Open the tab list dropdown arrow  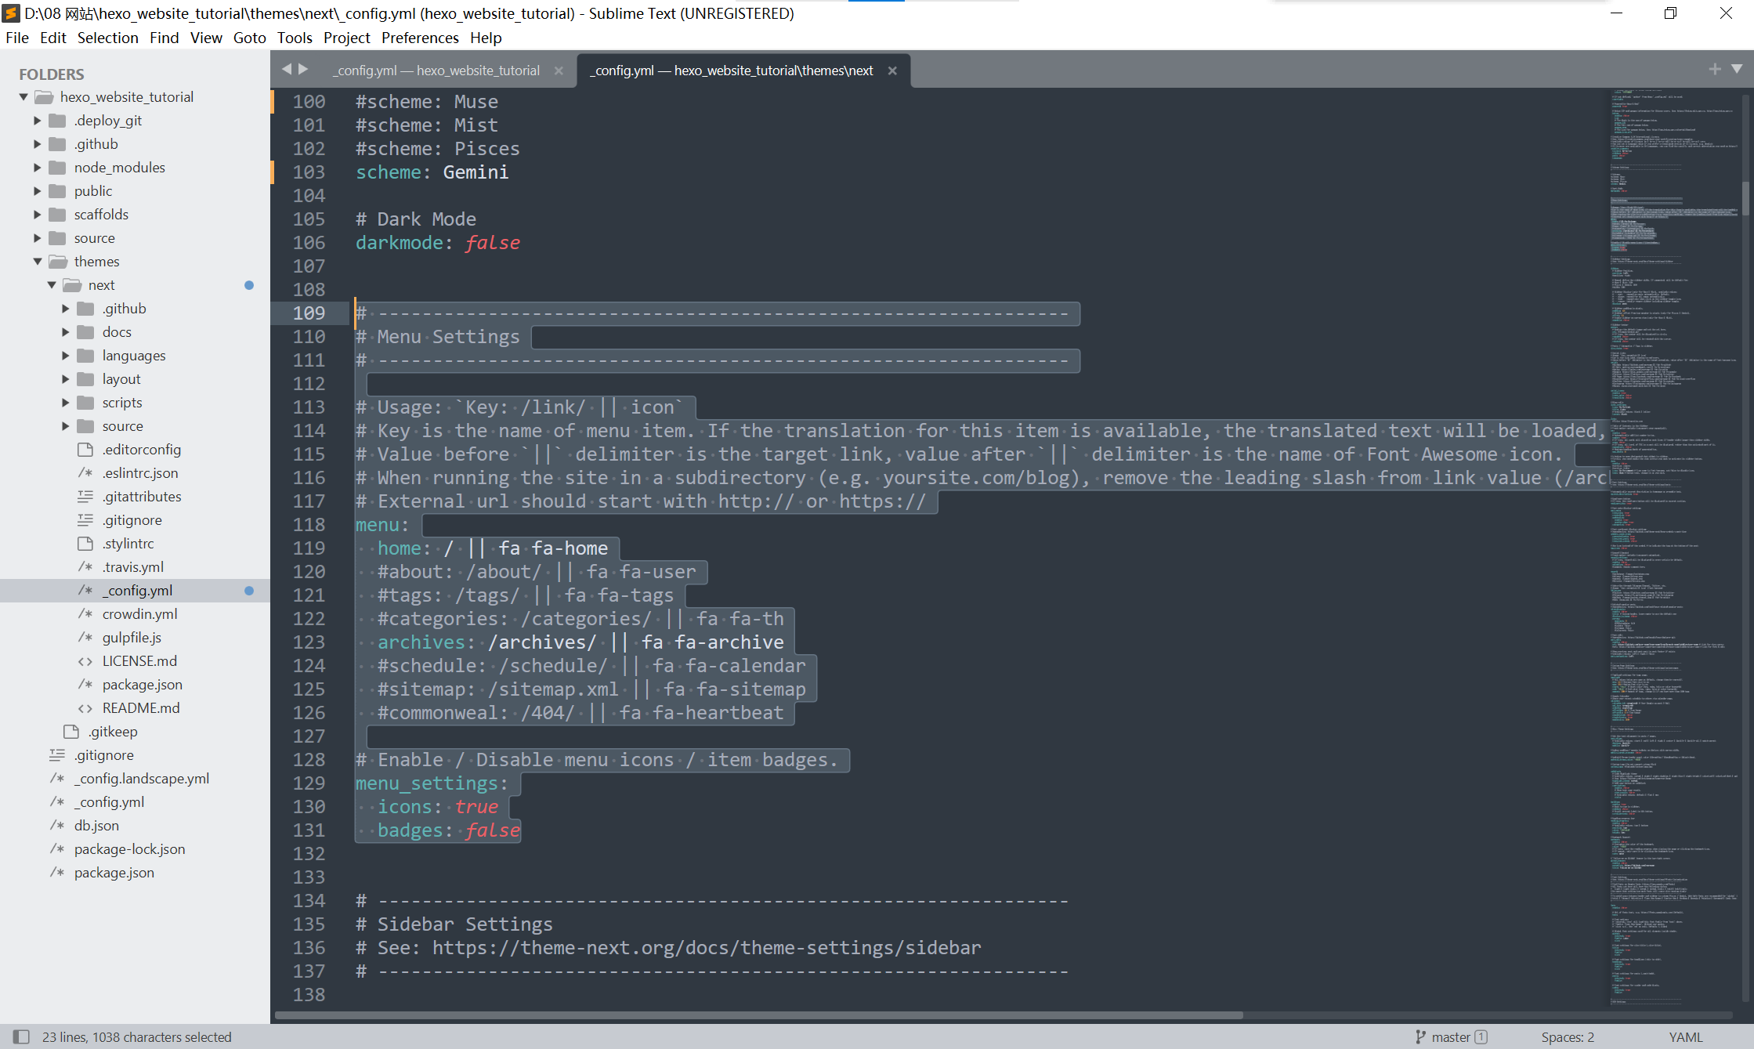(1737, 69)
